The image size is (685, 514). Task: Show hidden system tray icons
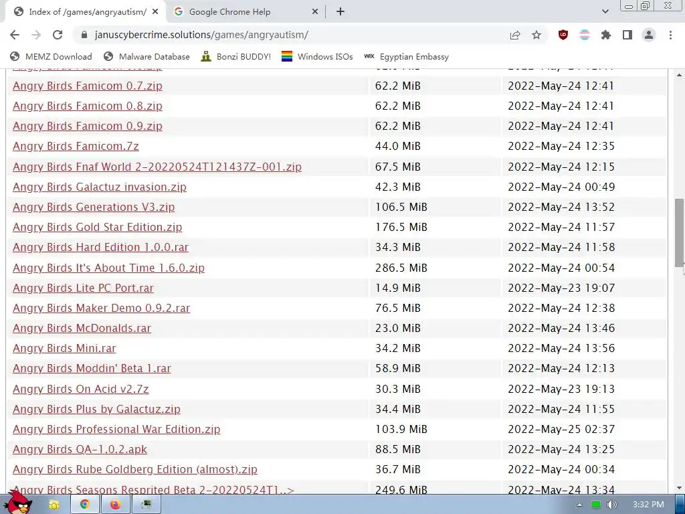pyautogui.click(x=580, y=505)
